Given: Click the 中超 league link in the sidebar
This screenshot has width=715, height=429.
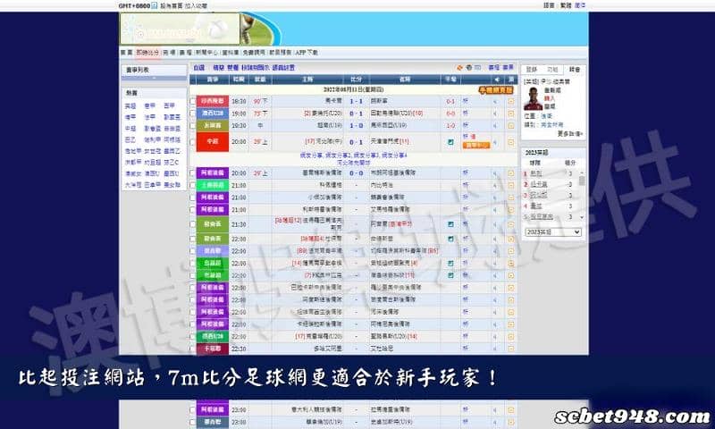Looking at the screenshot, I should point(130,129).
